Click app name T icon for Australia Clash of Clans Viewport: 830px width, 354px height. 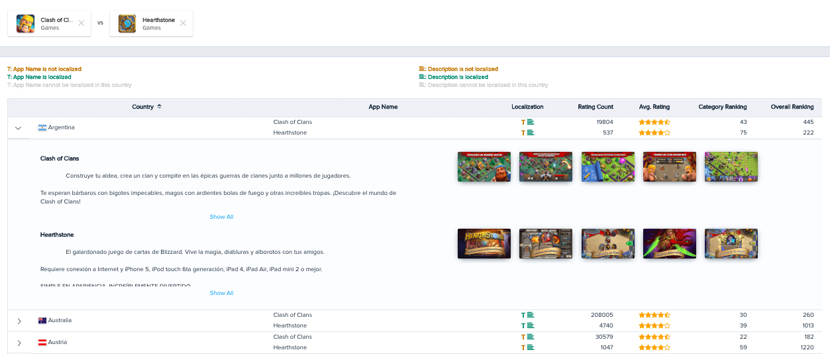523,315
